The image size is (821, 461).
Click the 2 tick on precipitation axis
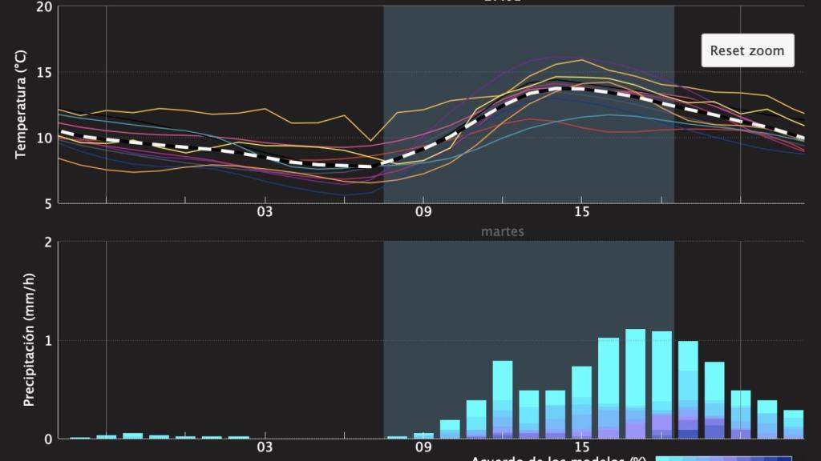(x=48, y=243)
